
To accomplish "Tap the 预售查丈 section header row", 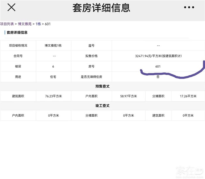I will point(102,87).
